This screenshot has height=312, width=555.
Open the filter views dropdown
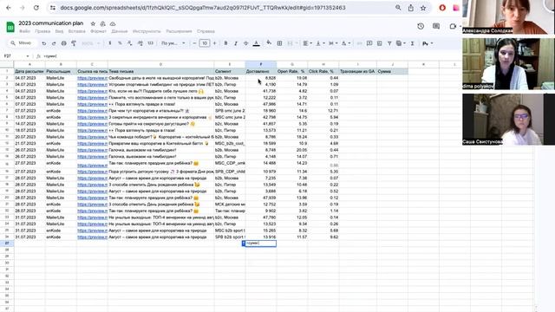401,43
